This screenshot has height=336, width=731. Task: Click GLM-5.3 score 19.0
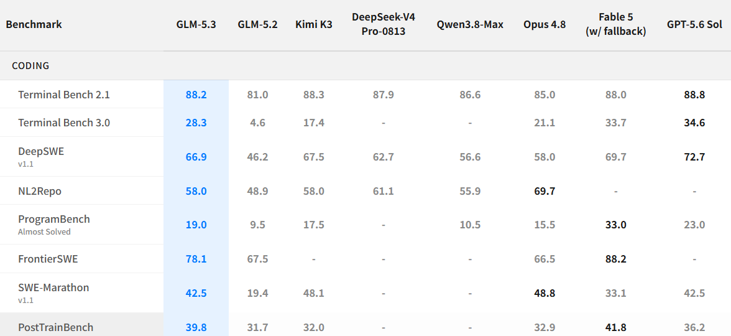coord(196,225)
